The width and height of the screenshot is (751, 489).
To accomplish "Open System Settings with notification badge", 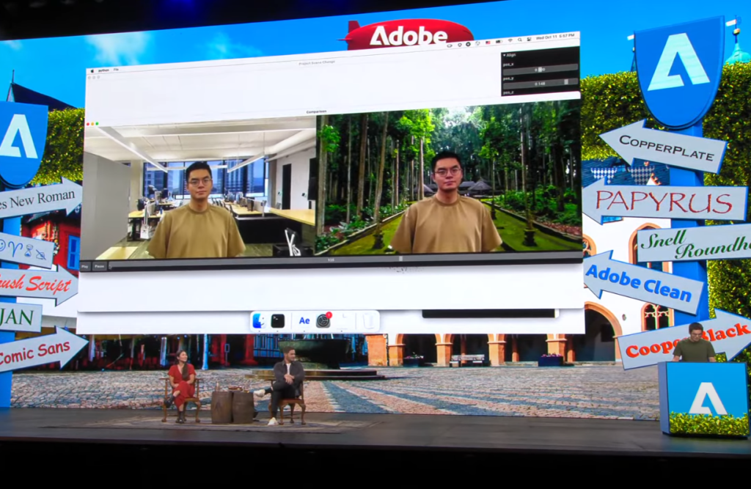I will click(x=323, y=321).
